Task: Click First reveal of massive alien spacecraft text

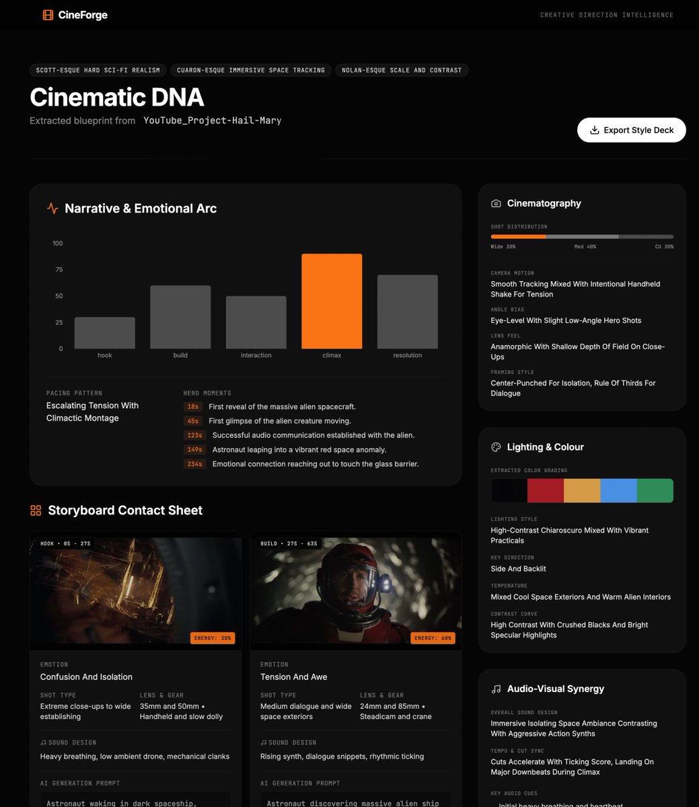Action: 283,407
